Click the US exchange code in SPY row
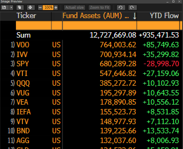This screenshot has width=183, height=149. (56, 64)
